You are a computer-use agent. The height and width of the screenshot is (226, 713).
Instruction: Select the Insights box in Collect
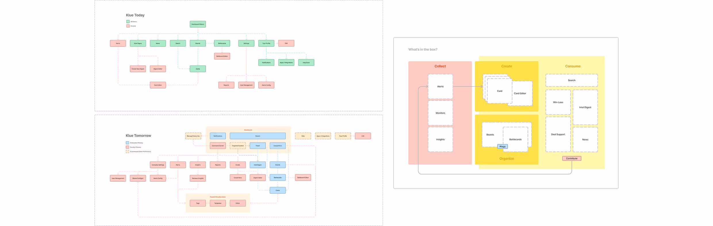point(440,139)
